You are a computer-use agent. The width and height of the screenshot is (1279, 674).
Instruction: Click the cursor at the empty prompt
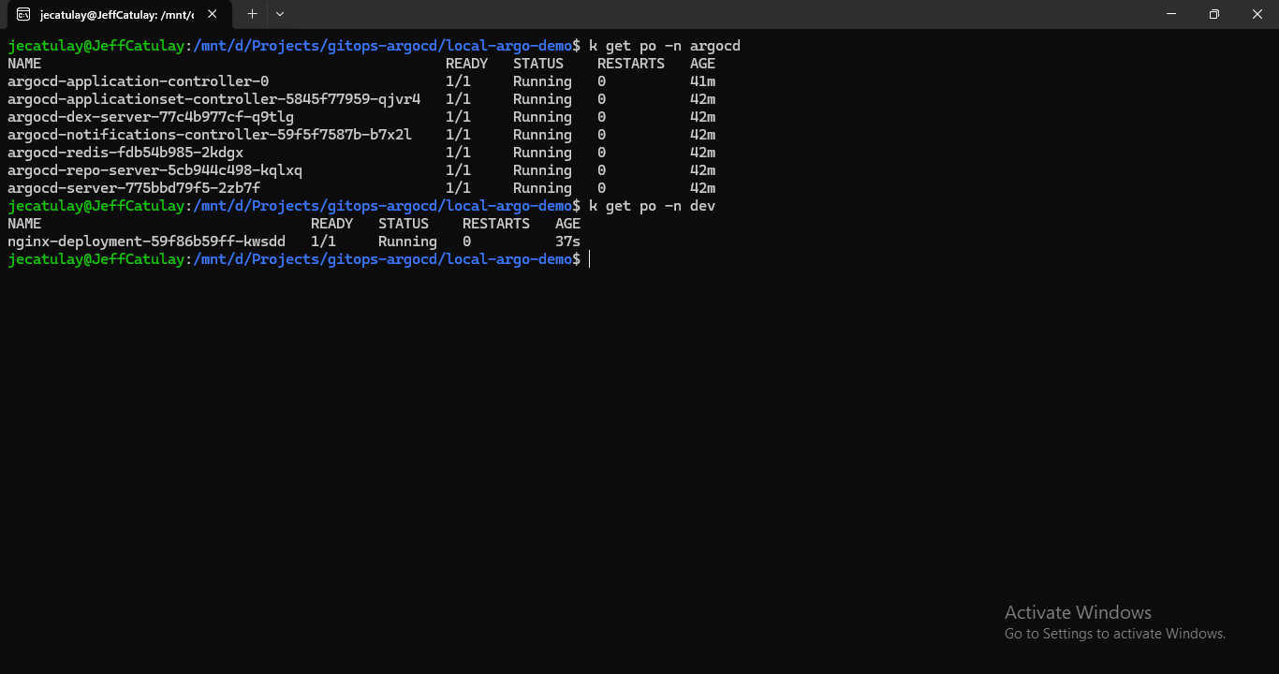(x=590, y=259)
